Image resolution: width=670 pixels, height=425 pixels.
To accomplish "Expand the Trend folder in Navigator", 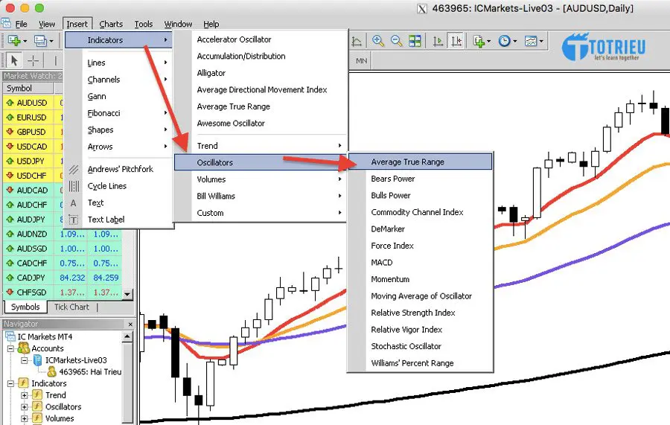I will pos(25,395).
